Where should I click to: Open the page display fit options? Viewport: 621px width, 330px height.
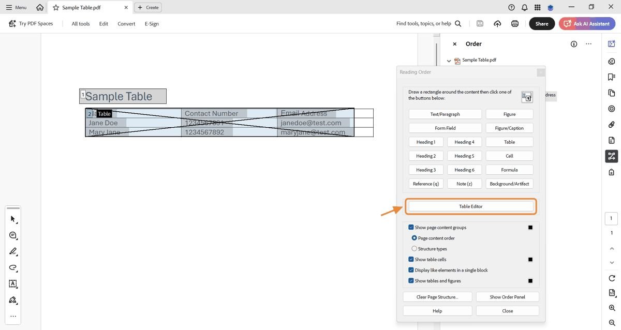coord(612,293)
